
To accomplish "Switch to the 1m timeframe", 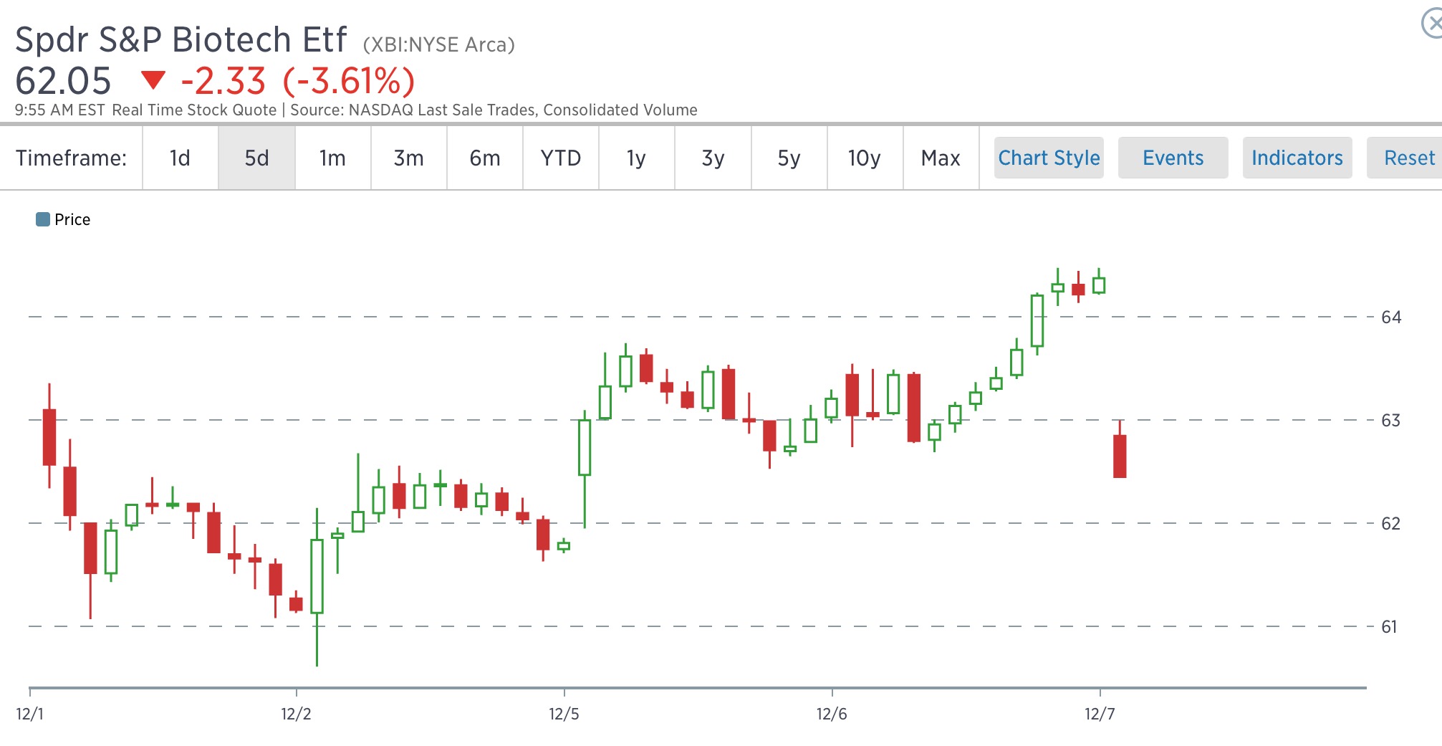I will pos(332,158).
